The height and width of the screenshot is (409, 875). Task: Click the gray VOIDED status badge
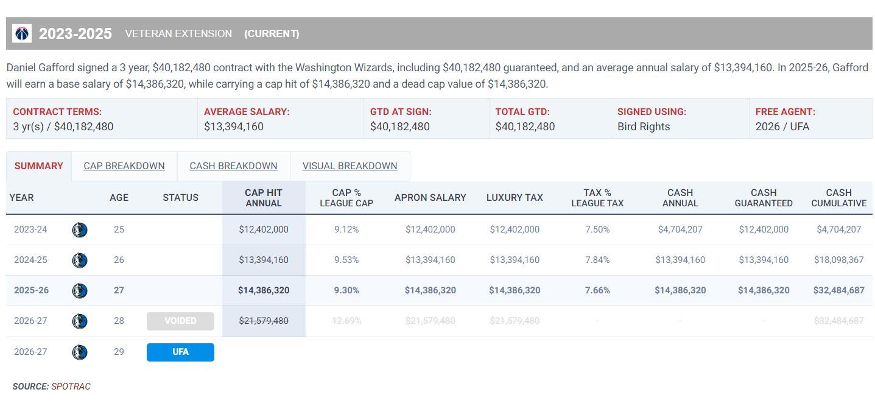[180, 321]
